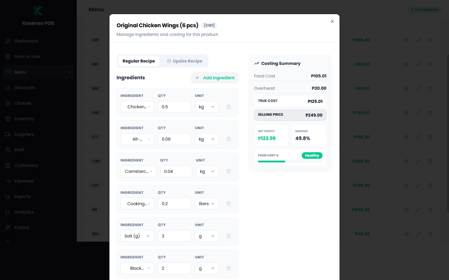This screenshot has width=449, height=280.
Task: Open unit dropdown for the Chicken row
Action: tap(207, 107)
